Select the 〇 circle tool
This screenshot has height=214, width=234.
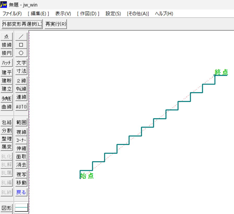pyautogui.click(x=21, y=53)
